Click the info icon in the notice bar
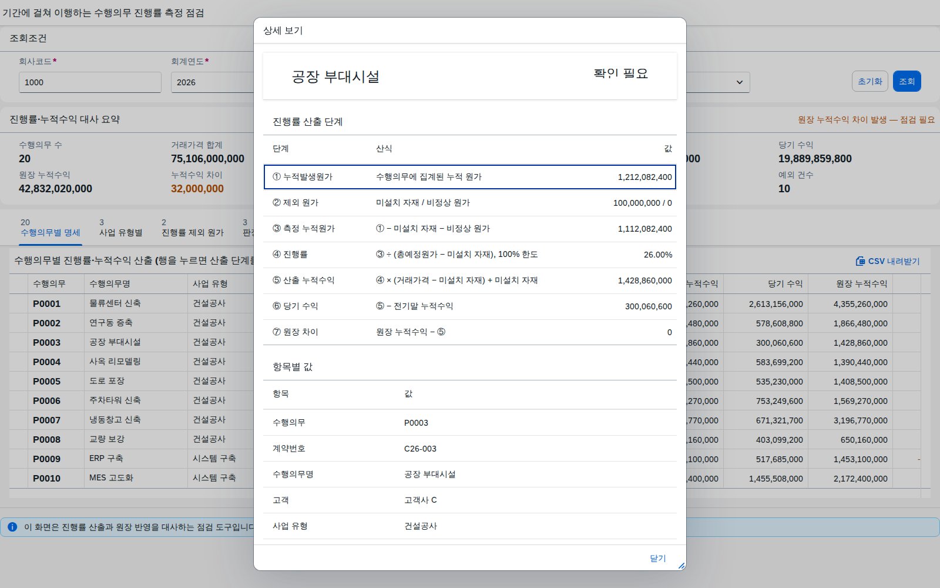This screenshot has width=940, height=588. click(12, 527)
